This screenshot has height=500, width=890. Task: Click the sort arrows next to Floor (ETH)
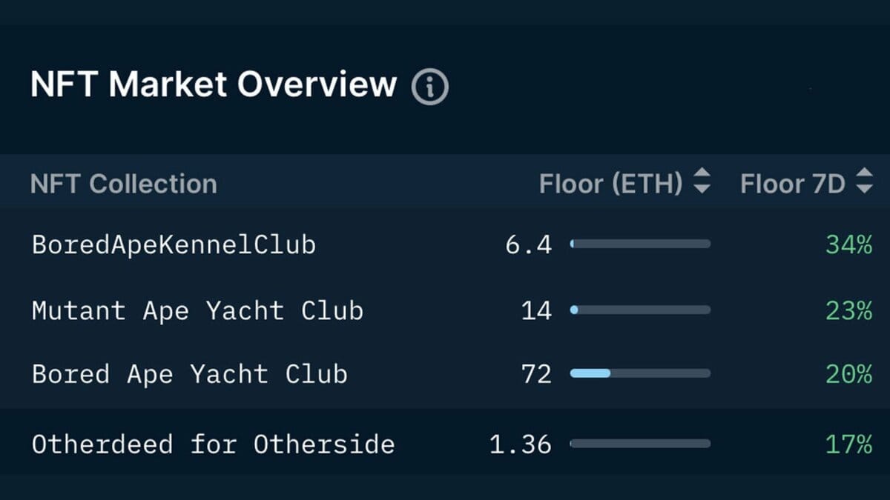702,181
